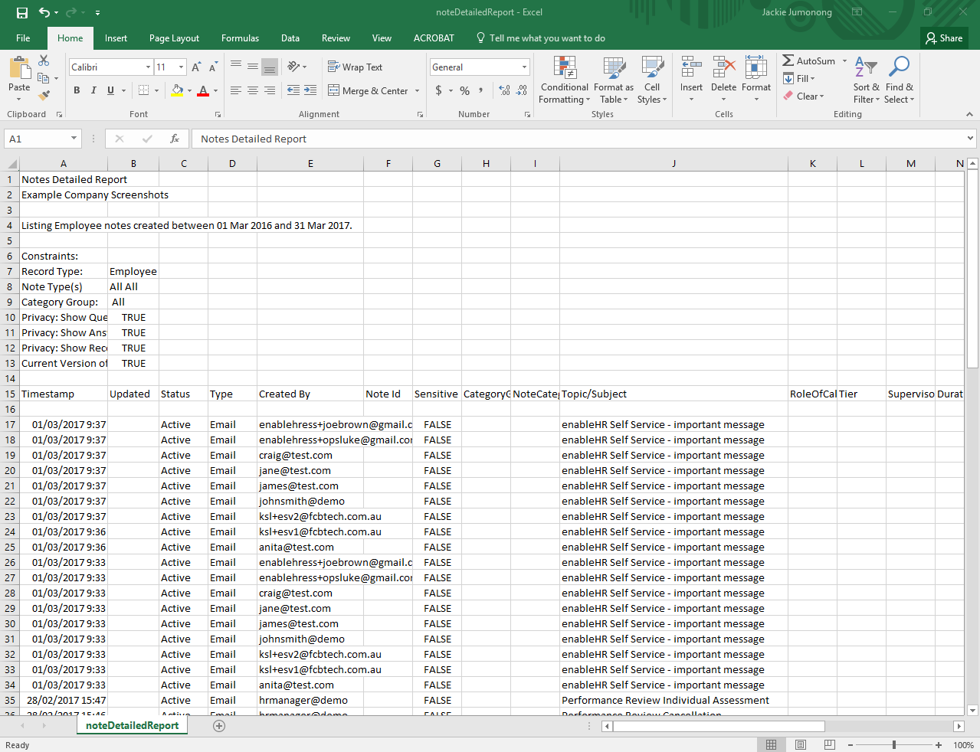
Task: Apply Percent Style format
Action: point(464,90)
